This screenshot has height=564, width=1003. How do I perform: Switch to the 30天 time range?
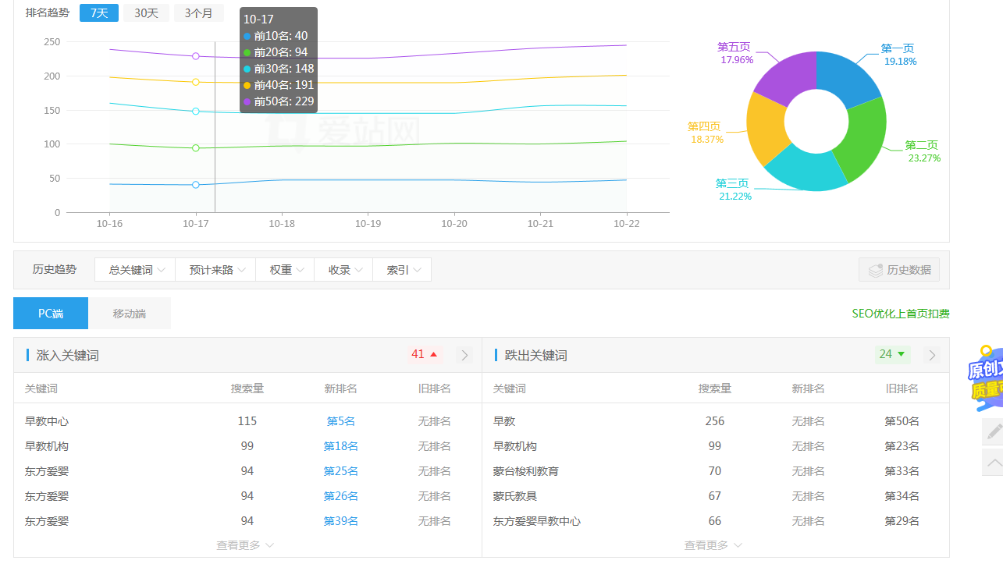[x=146, y=13]
